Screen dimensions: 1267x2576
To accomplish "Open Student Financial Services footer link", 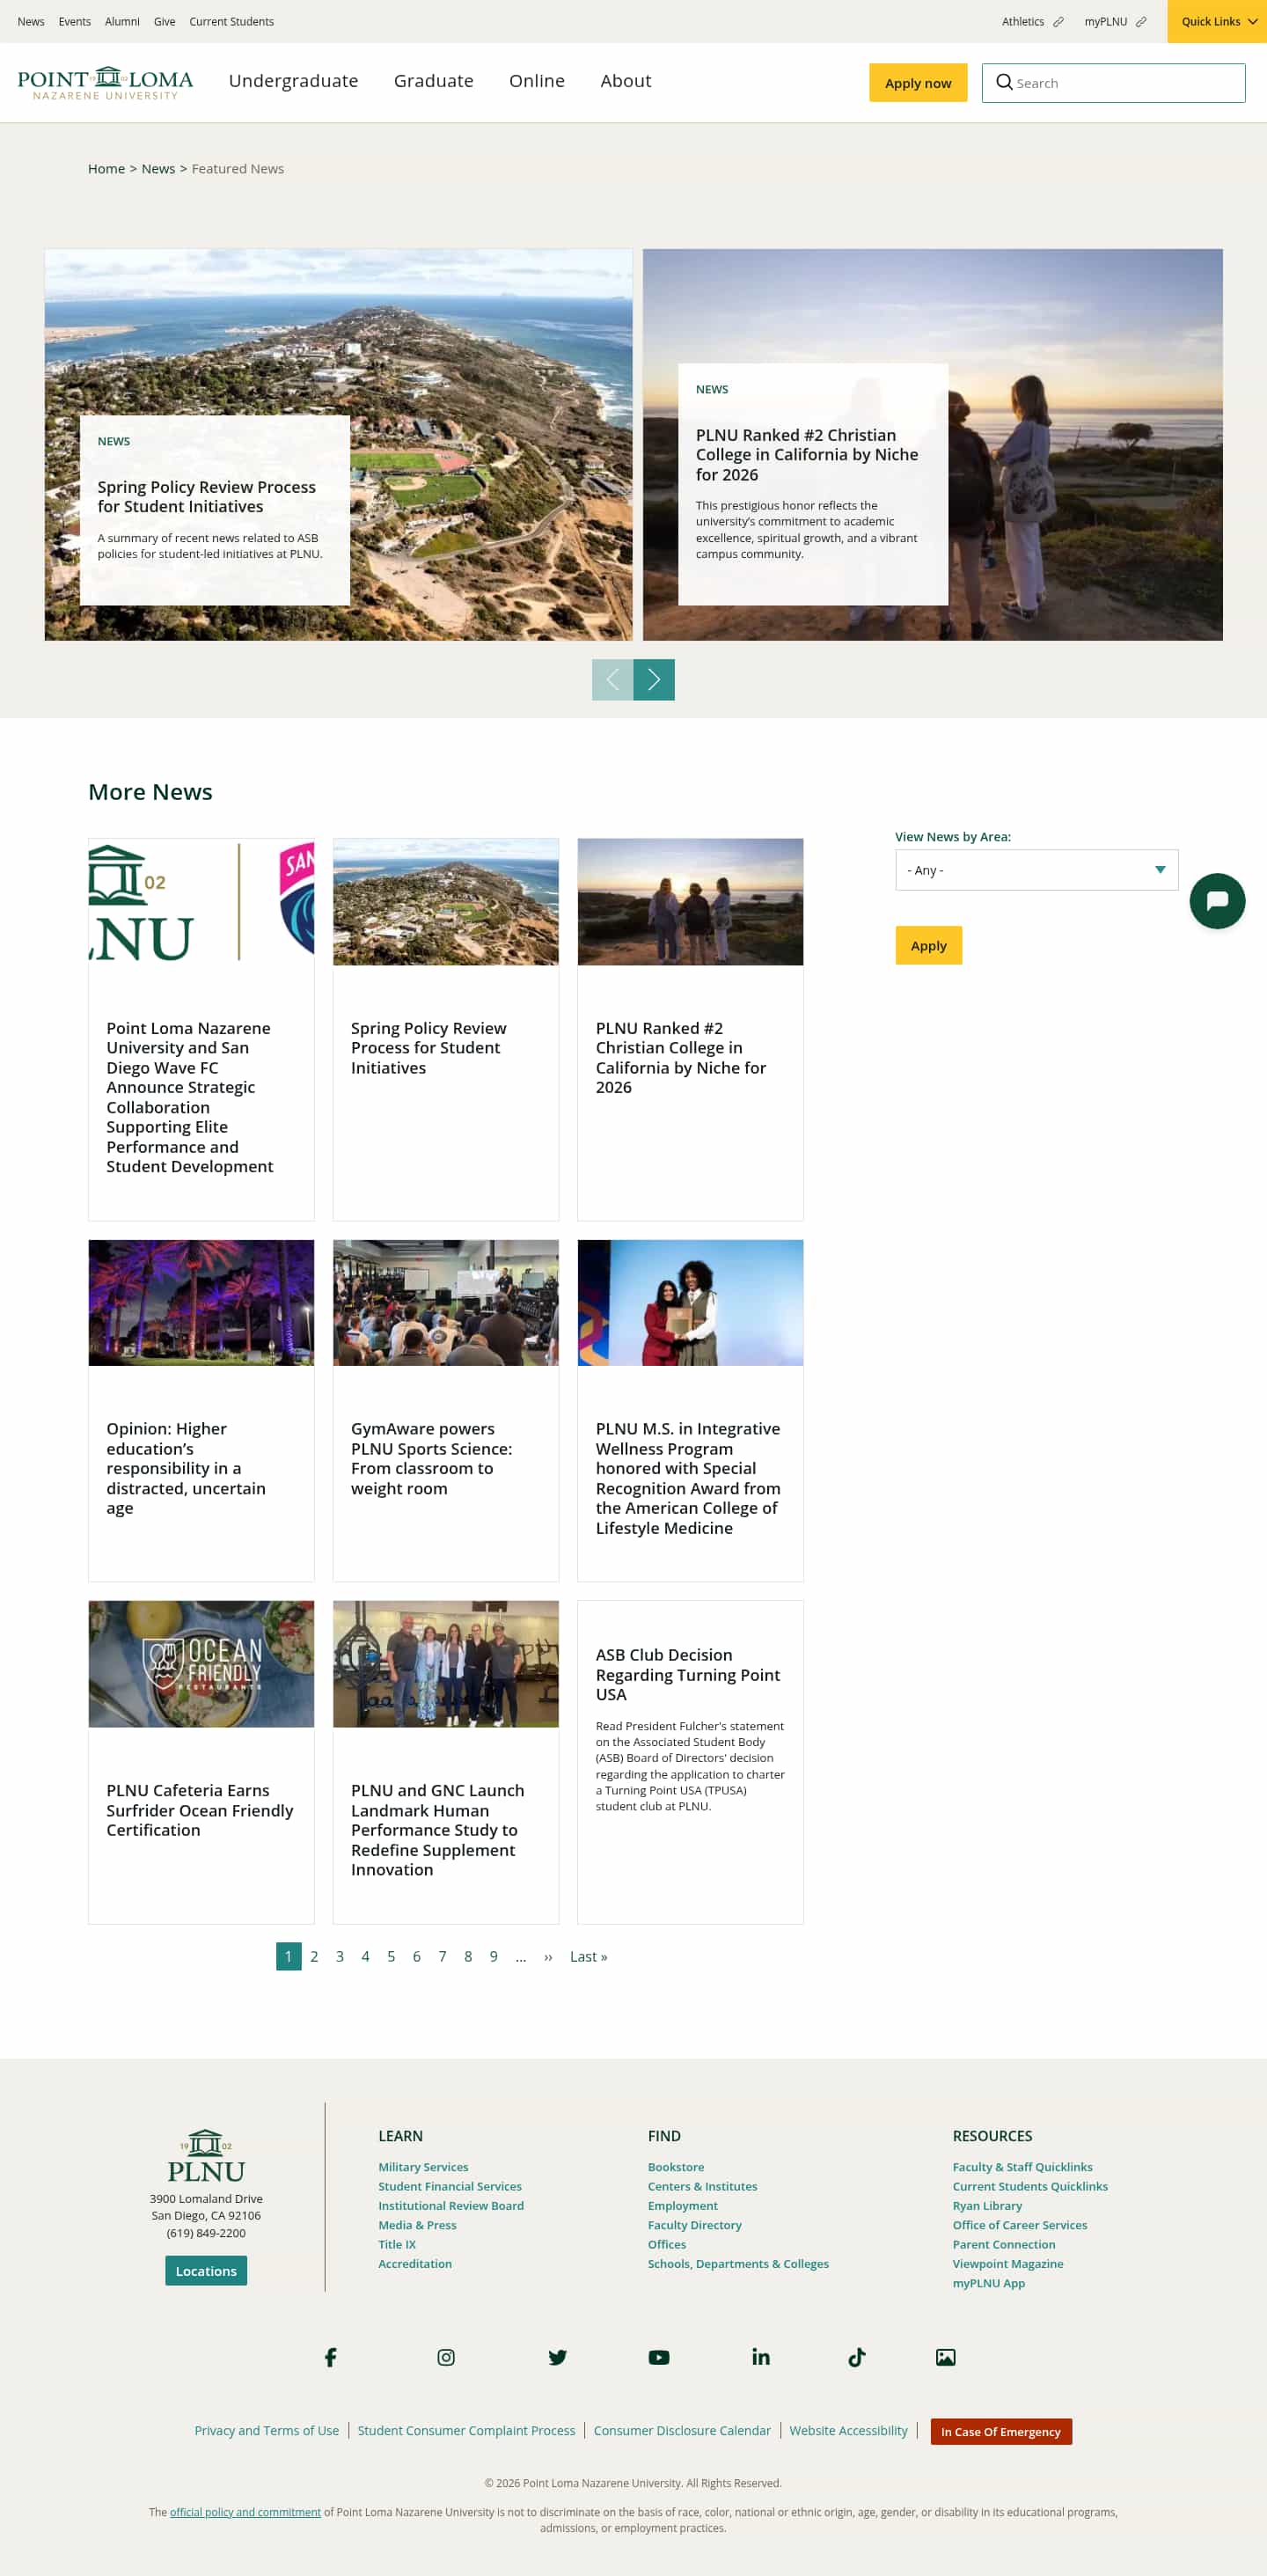I will click(x=450, y=2186).
